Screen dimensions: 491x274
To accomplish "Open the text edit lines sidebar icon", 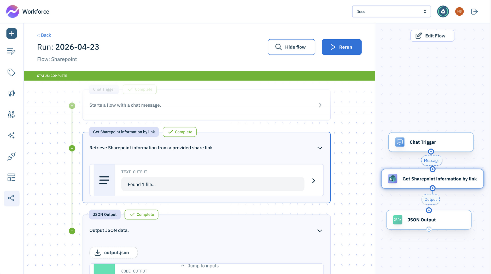I will 11,51.
